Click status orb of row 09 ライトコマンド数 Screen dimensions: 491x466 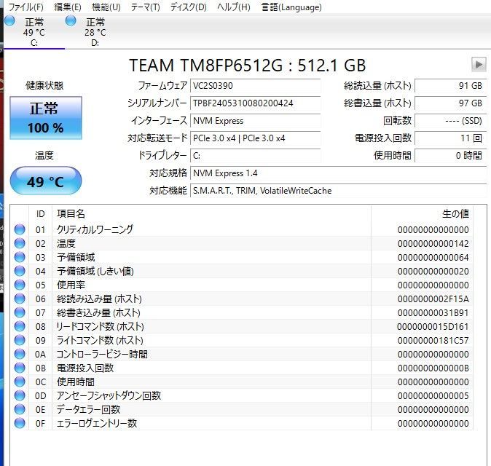coord(20,340)
